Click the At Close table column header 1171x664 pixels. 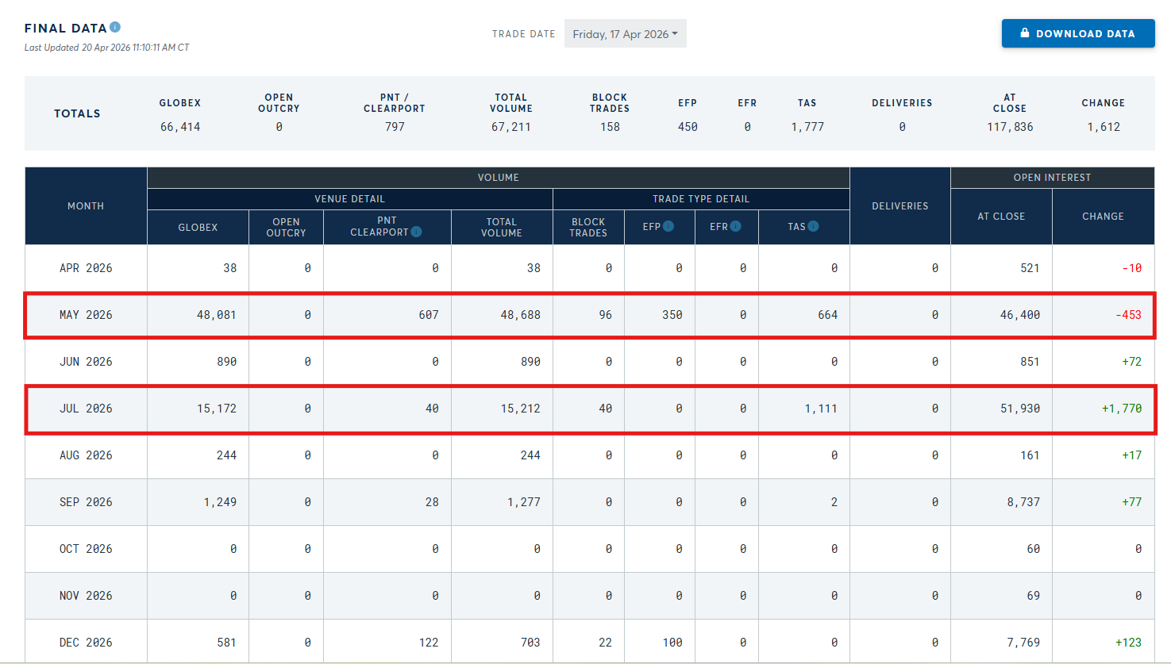pos(1001,217)
